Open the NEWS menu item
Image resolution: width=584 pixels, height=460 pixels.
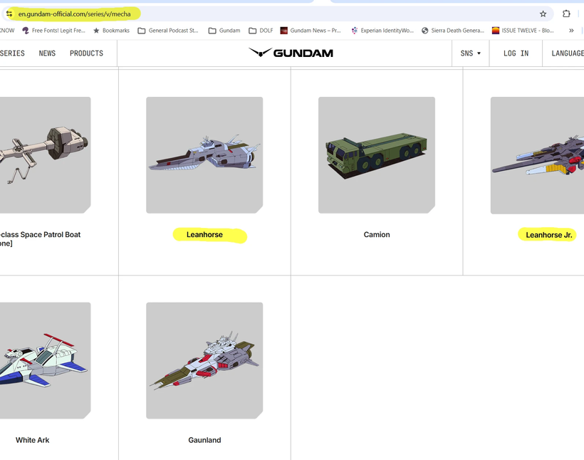click(47, 53)
